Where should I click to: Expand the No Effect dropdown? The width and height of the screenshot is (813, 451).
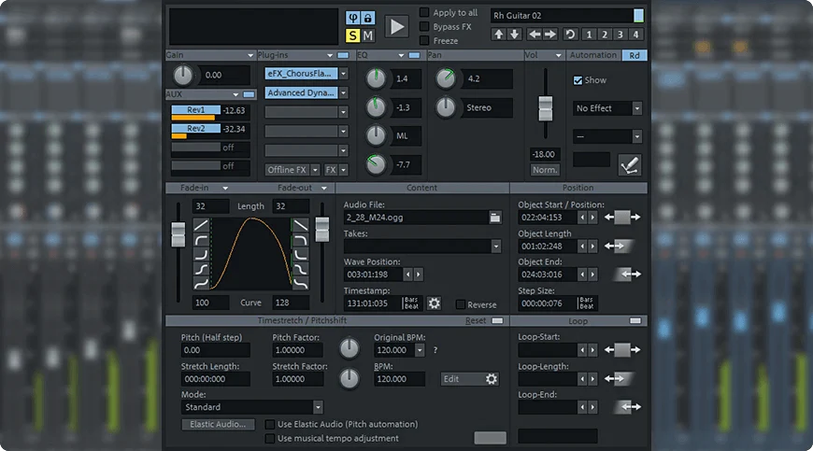point(637,108)
